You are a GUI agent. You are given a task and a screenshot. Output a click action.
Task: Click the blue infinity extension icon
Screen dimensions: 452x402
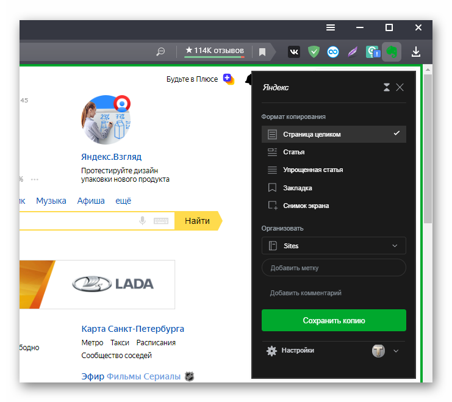333,52
